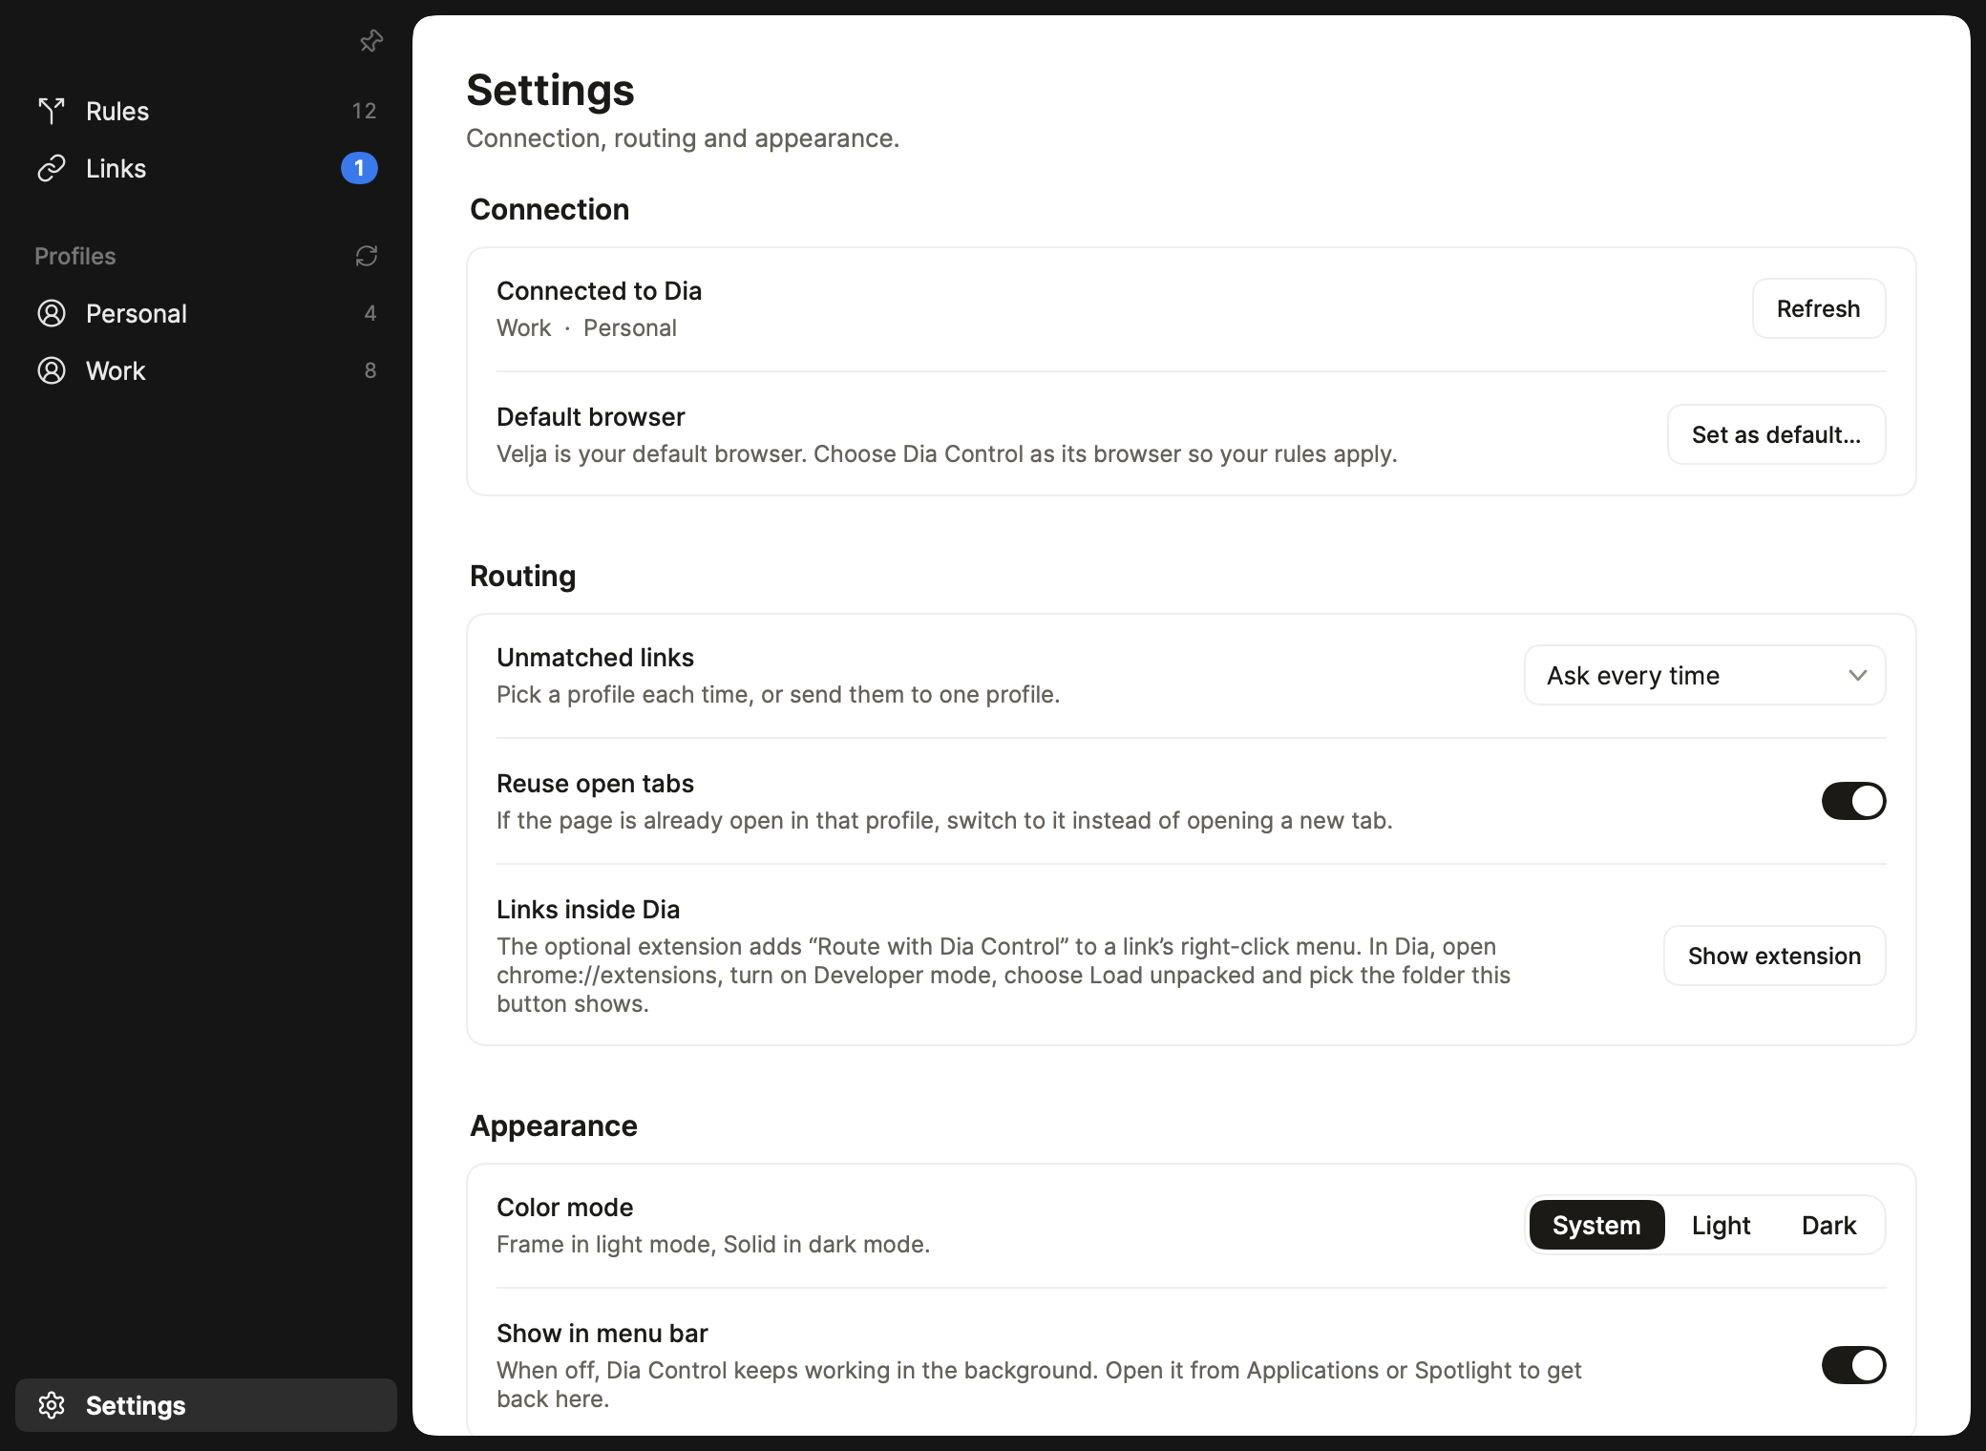Click the Refresh button
The width and height of the screenshot is (1986, 1451).
[1818, 308]
